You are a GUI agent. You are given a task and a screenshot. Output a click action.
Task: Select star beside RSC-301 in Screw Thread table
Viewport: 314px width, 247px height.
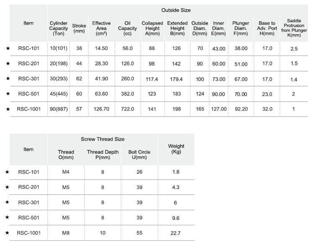[x=8, y=202]
